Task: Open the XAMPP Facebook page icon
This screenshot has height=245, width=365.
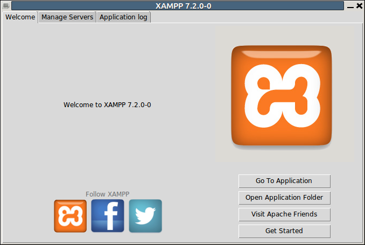Action: pyautogui.click(x=108, y=216)
